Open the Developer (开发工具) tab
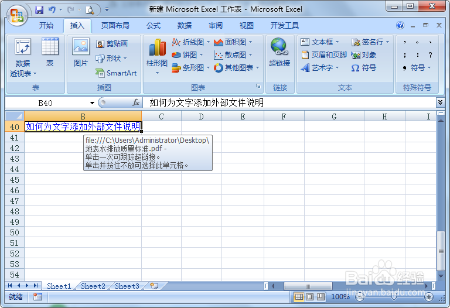This screenshot has width=450, height=308. 285,26
